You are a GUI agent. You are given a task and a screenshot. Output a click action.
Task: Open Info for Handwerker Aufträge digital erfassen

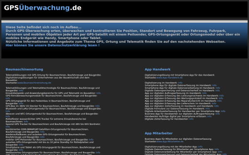(x=210, y=117)
